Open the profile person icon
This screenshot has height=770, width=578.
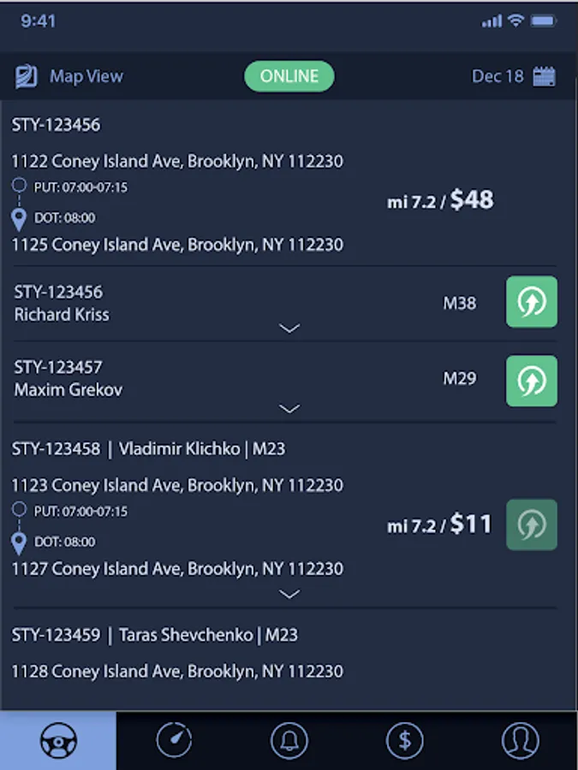(x=520, y=740)
